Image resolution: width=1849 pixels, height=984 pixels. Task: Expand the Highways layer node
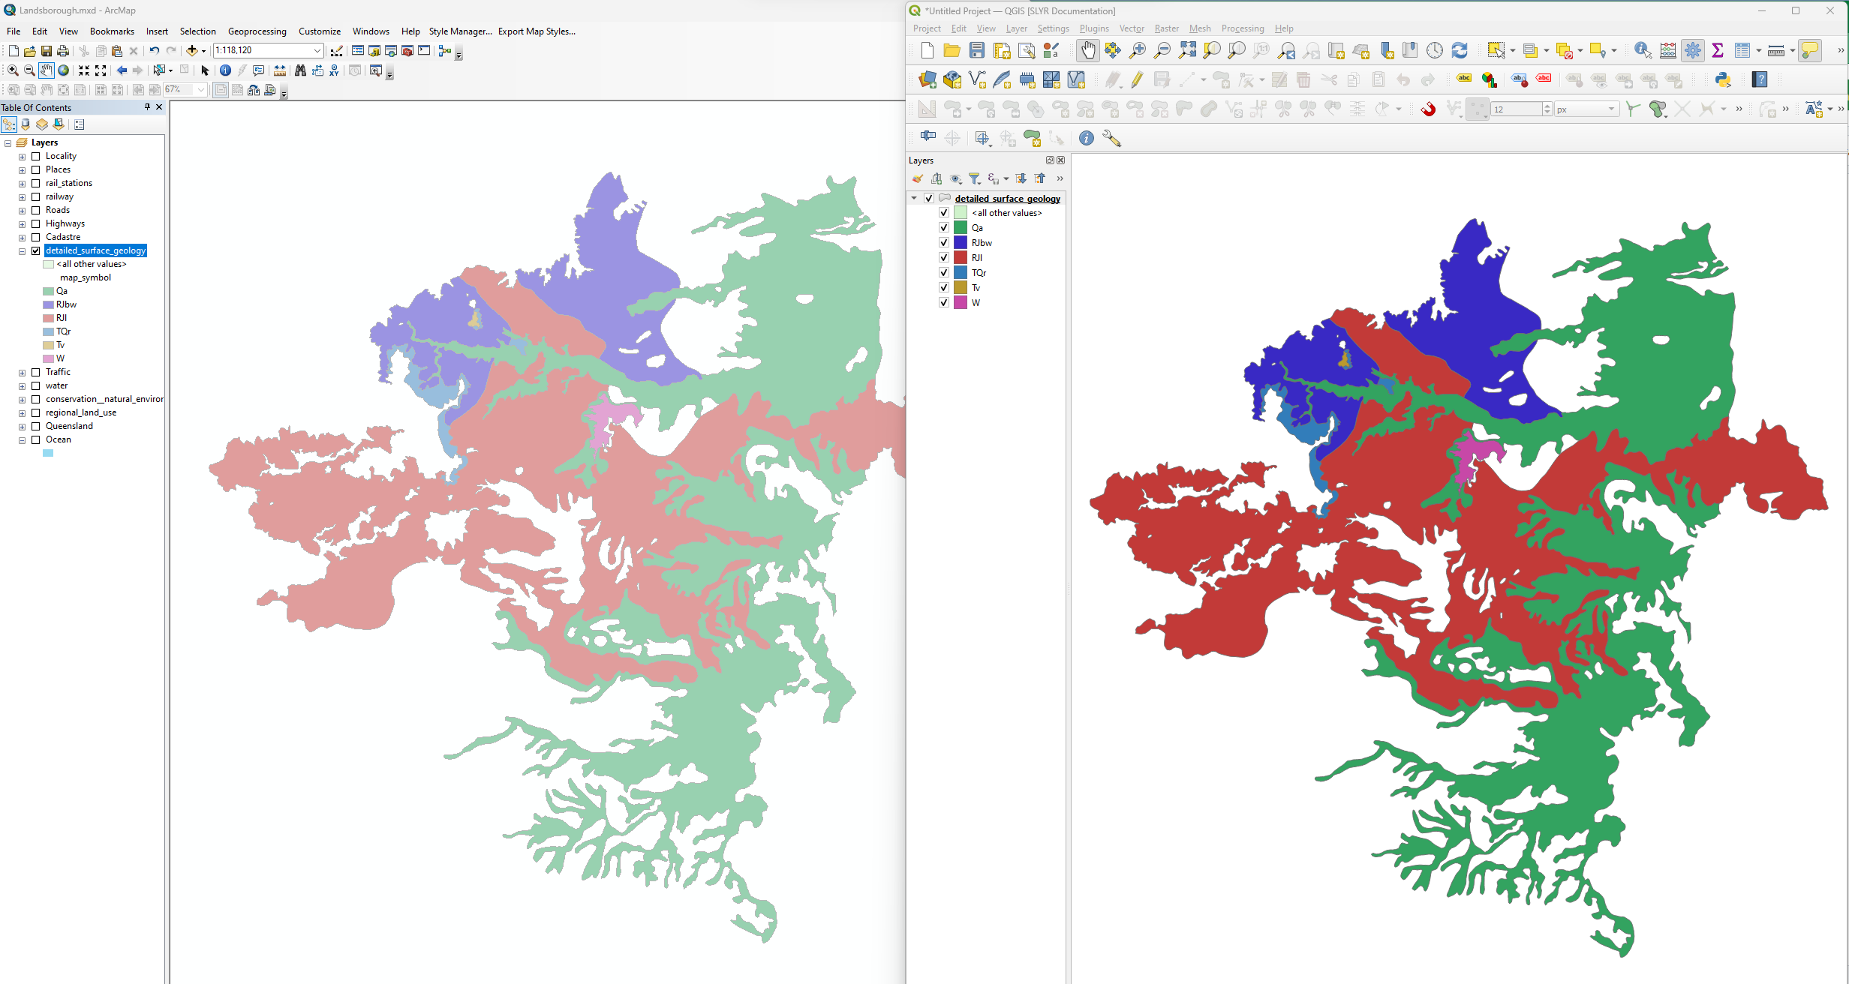(x=22, y=224)
